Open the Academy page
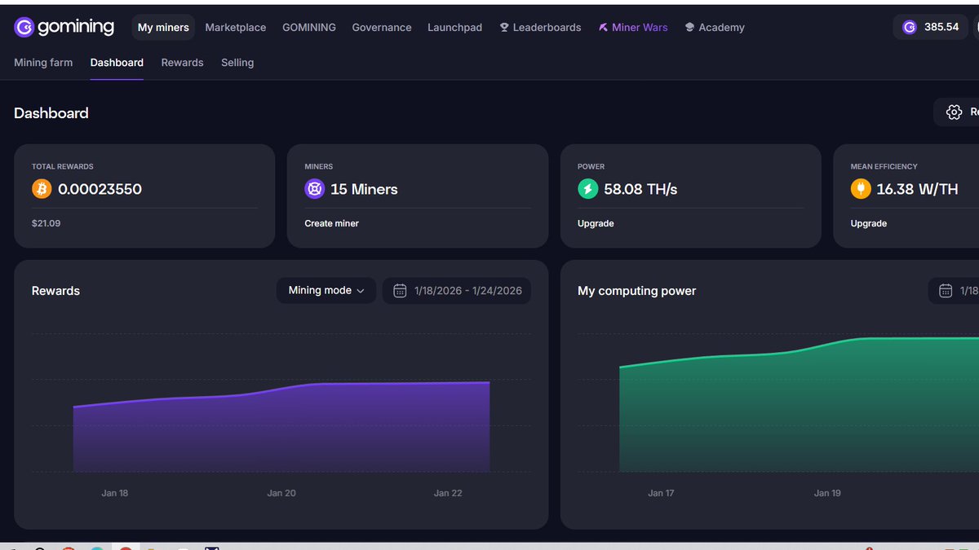 (715, 27)
